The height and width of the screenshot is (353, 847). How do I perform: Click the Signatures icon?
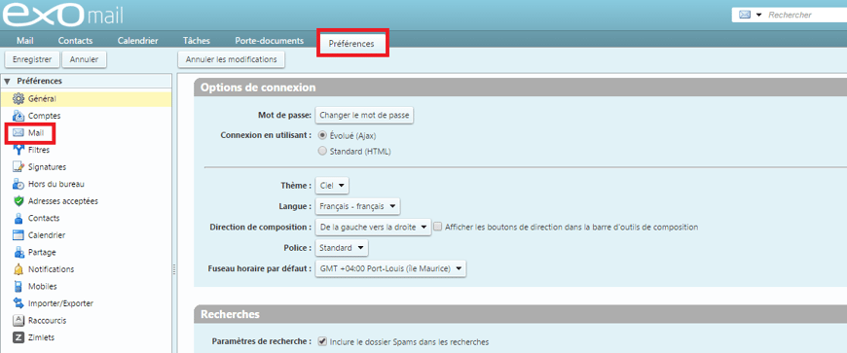18,167
